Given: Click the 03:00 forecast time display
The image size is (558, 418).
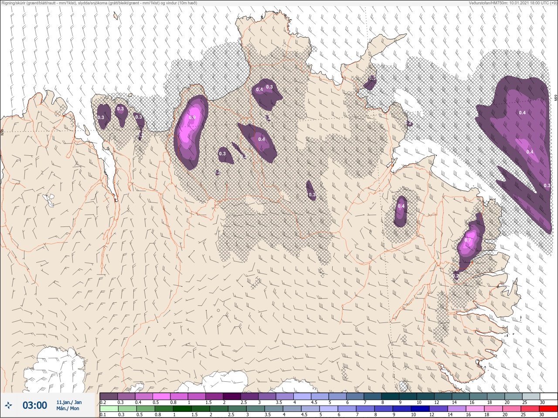Looking at the screenshot, I should pos(35,405).
